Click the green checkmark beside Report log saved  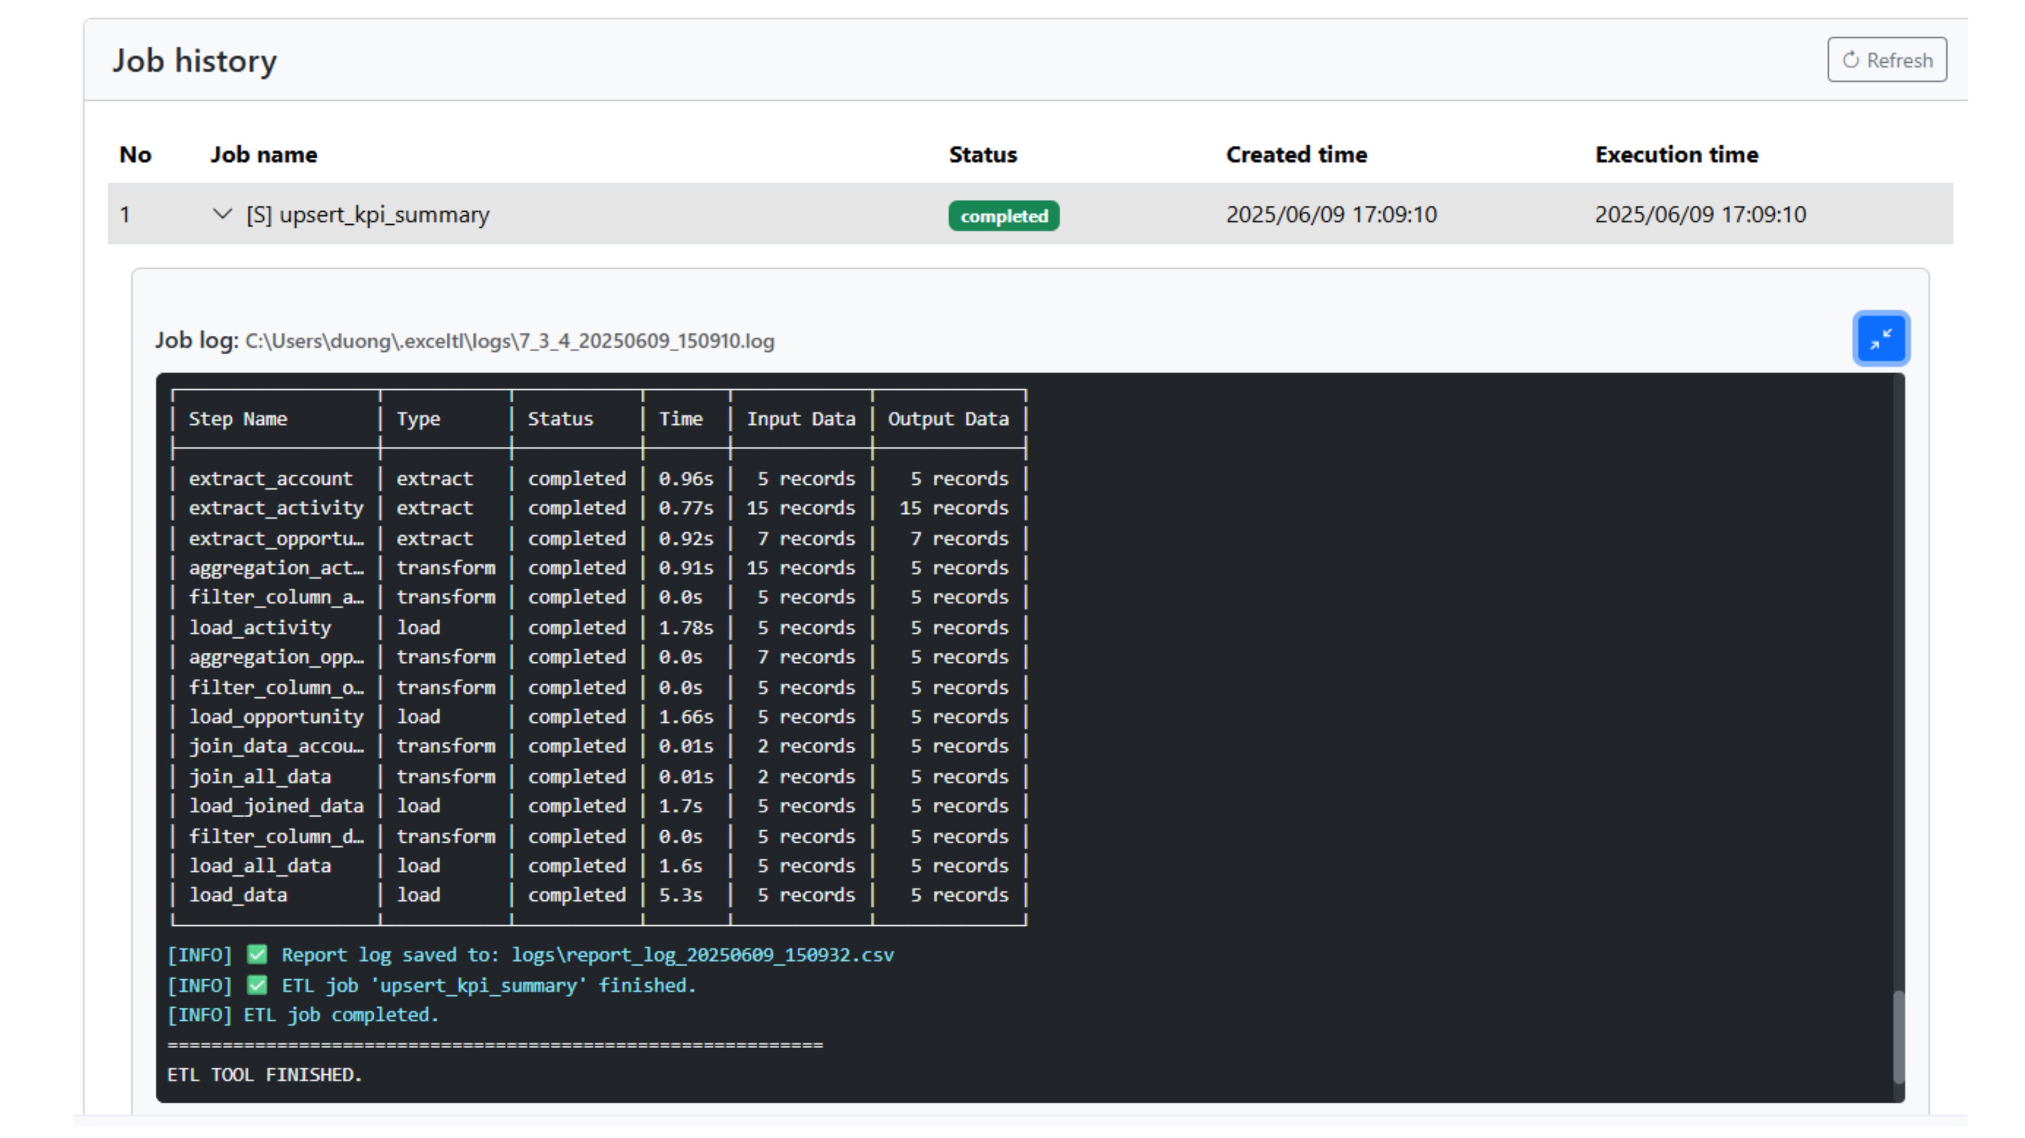(257, 954)
